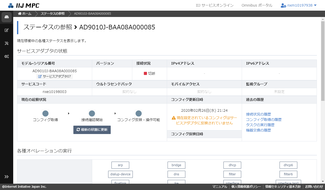
Task: Click the user account gear icon
Action: pyautogui.click(x=283, y=5)
